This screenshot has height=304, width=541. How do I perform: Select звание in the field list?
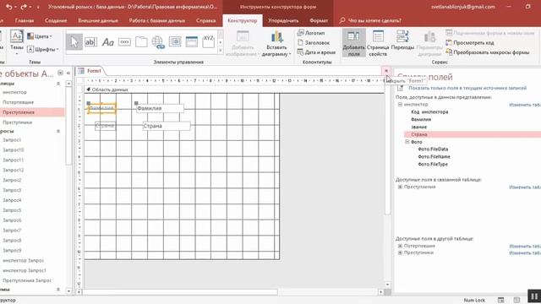pyautogui.click(x=419, y=127)
